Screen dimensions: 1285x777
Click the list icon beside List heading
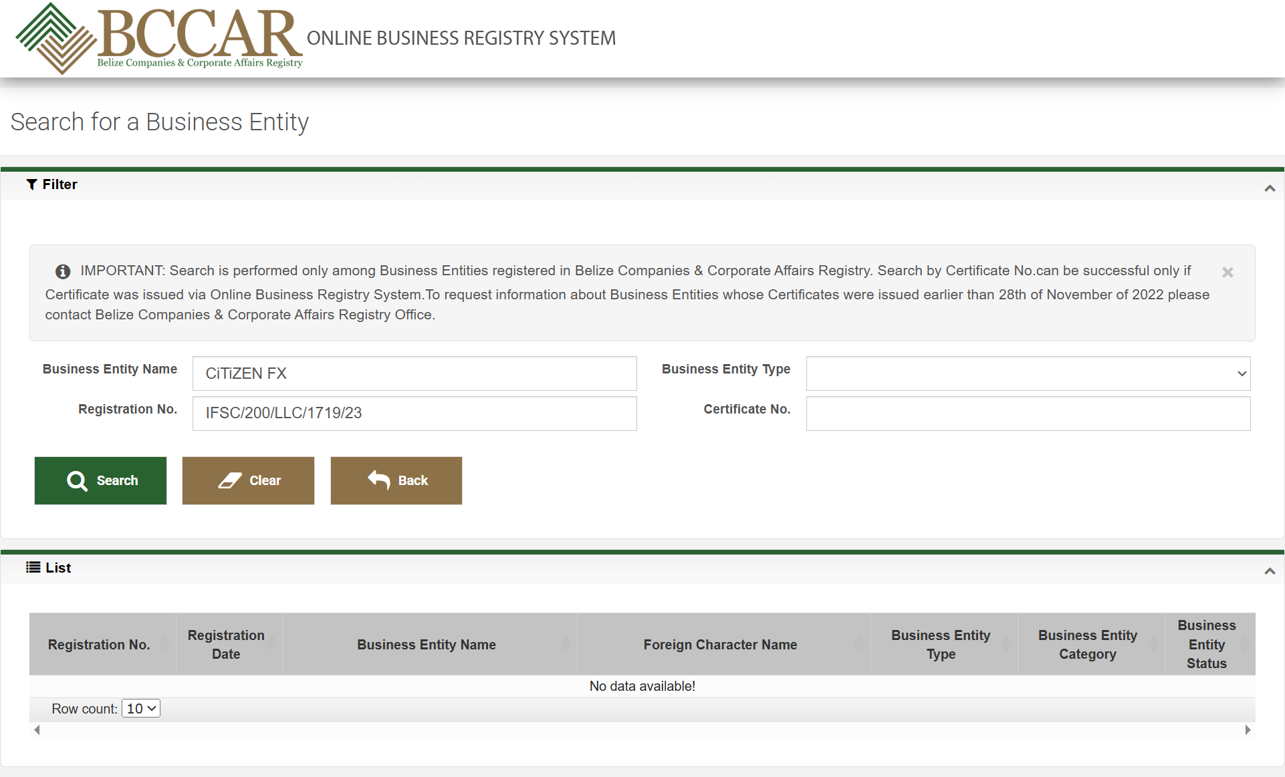click(x=33, y=567)
